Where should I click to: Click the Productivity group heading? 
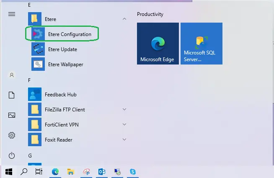(x=150, y=14)
